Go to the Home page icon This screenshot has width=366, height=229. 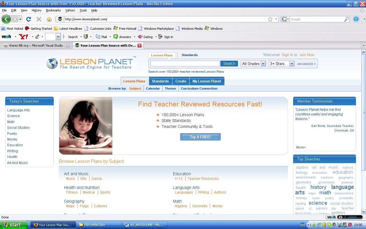pos(49,19)
